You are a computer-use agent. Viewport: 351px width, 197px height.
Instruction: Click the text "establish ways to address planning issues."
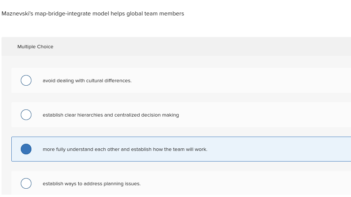[x=92, y=184]
